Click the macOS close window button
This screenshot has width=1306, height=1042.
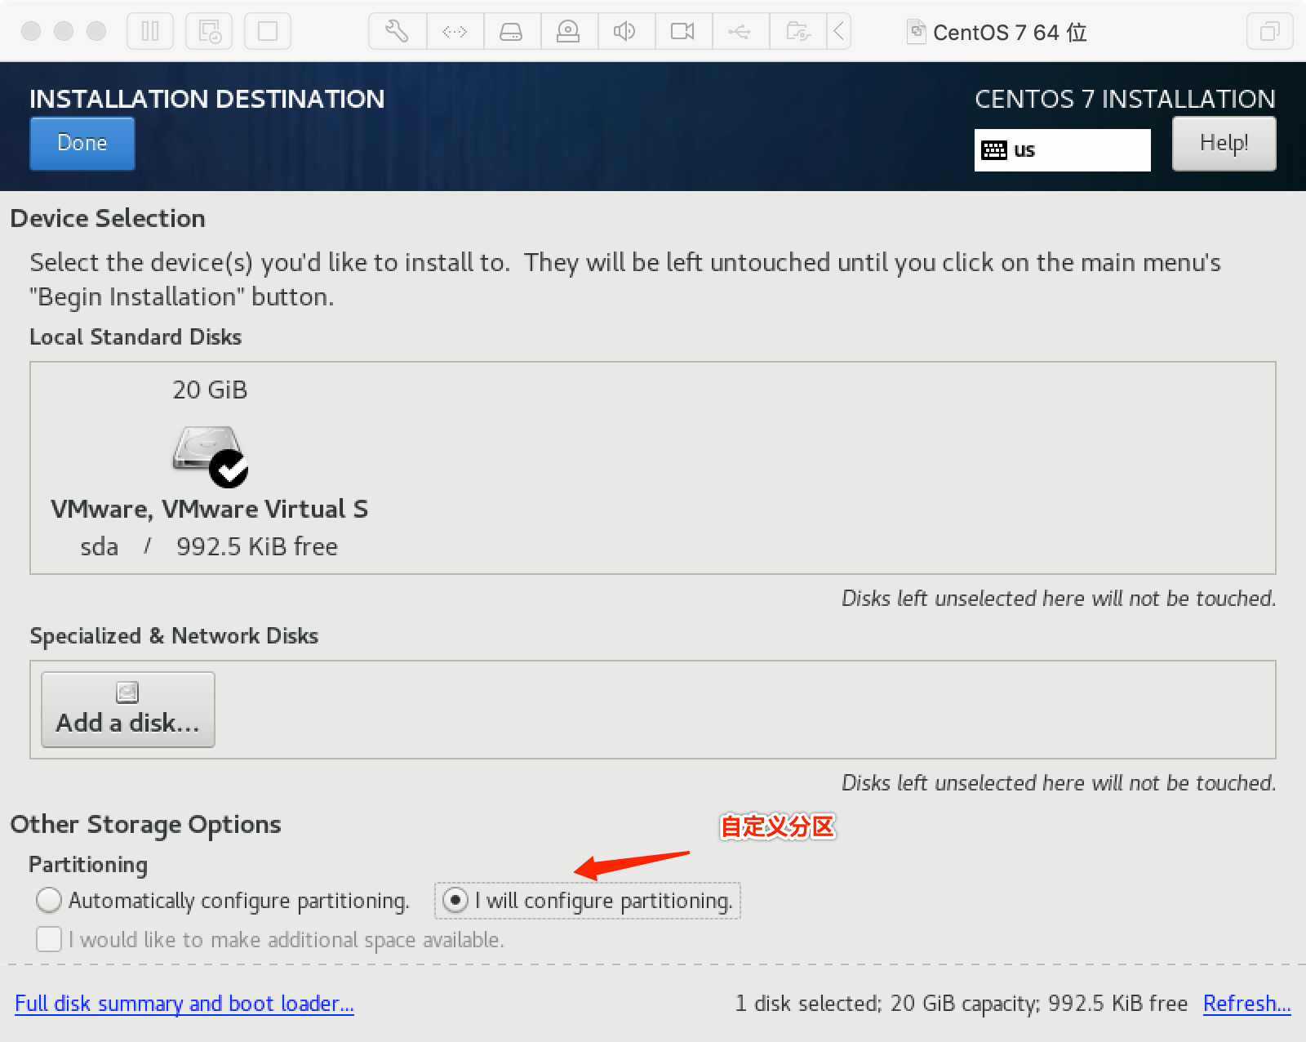[31, 31]
